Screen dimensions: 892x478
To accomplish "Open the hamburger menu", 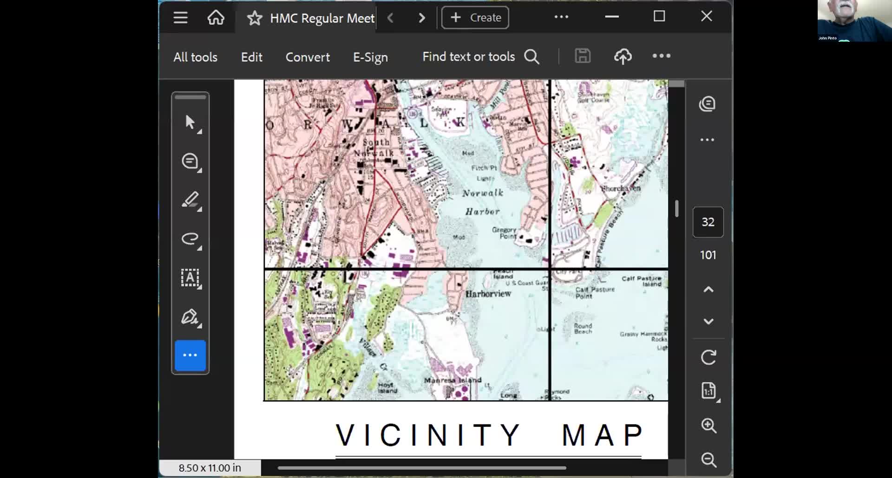I will (180, 18).
